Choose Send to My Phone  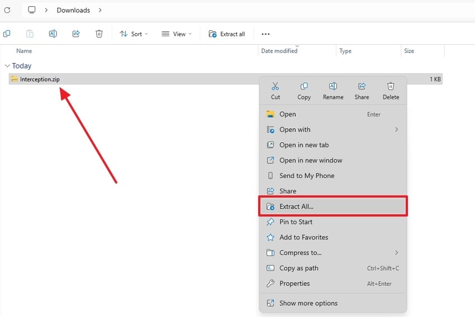pyautogui.click(x=332, y=176)
